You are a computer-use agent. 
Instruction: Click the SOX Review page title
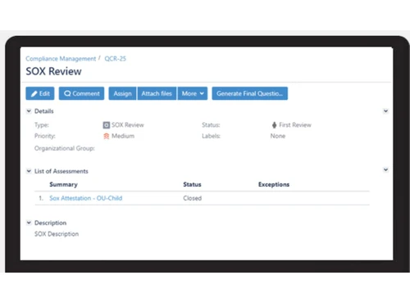53,71
